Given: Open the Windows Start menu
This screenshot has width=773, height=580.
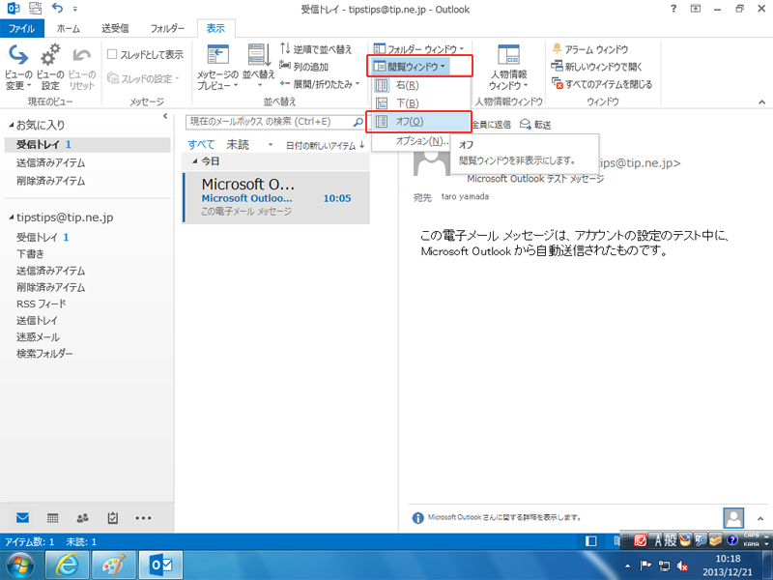Looking at the screenshot, I should point(19,565).
